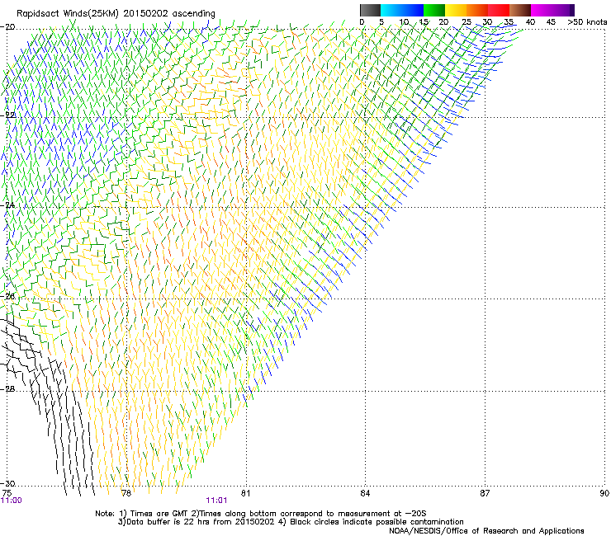Select the yellow 20-25 knots swatch
611x536 pixels.
(x=456, y=10)
